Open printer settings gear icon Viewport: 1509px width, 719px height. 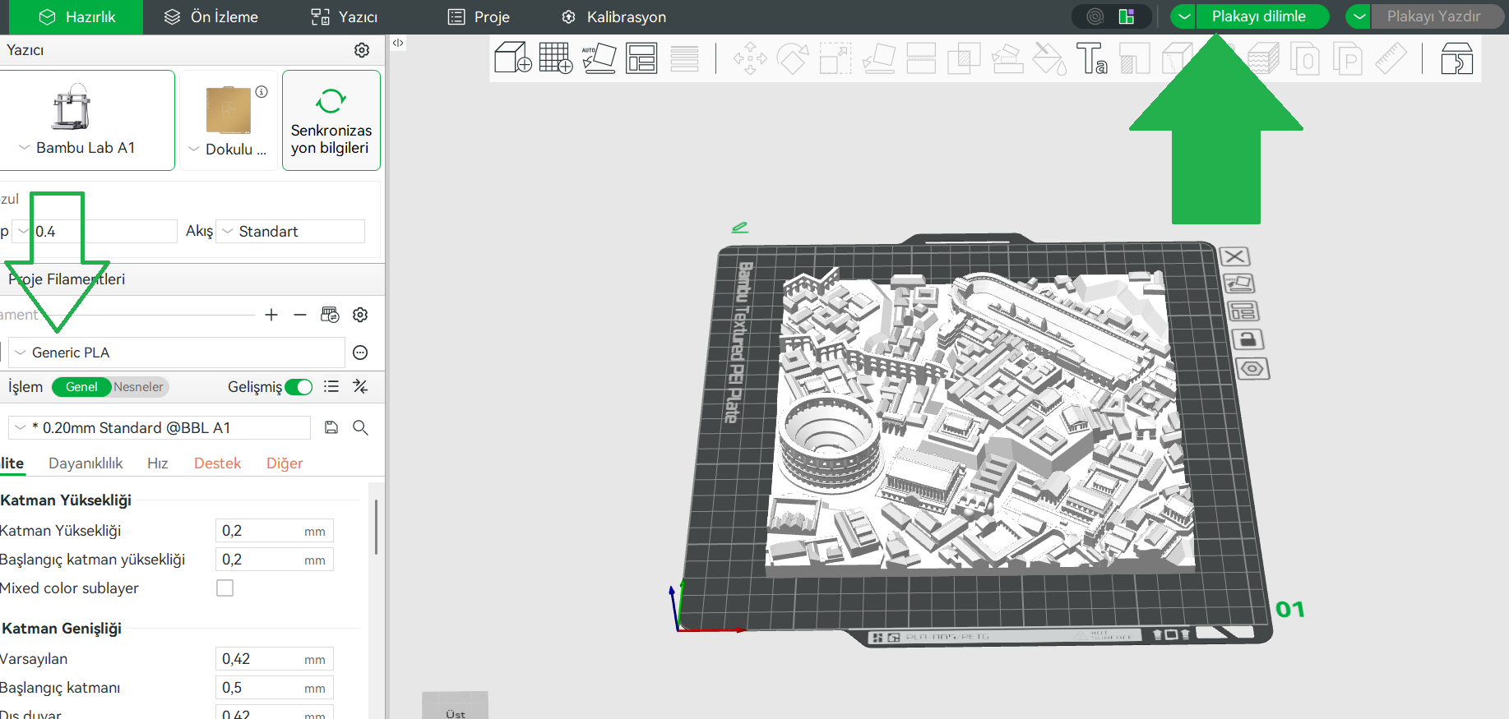click(362, 50)
